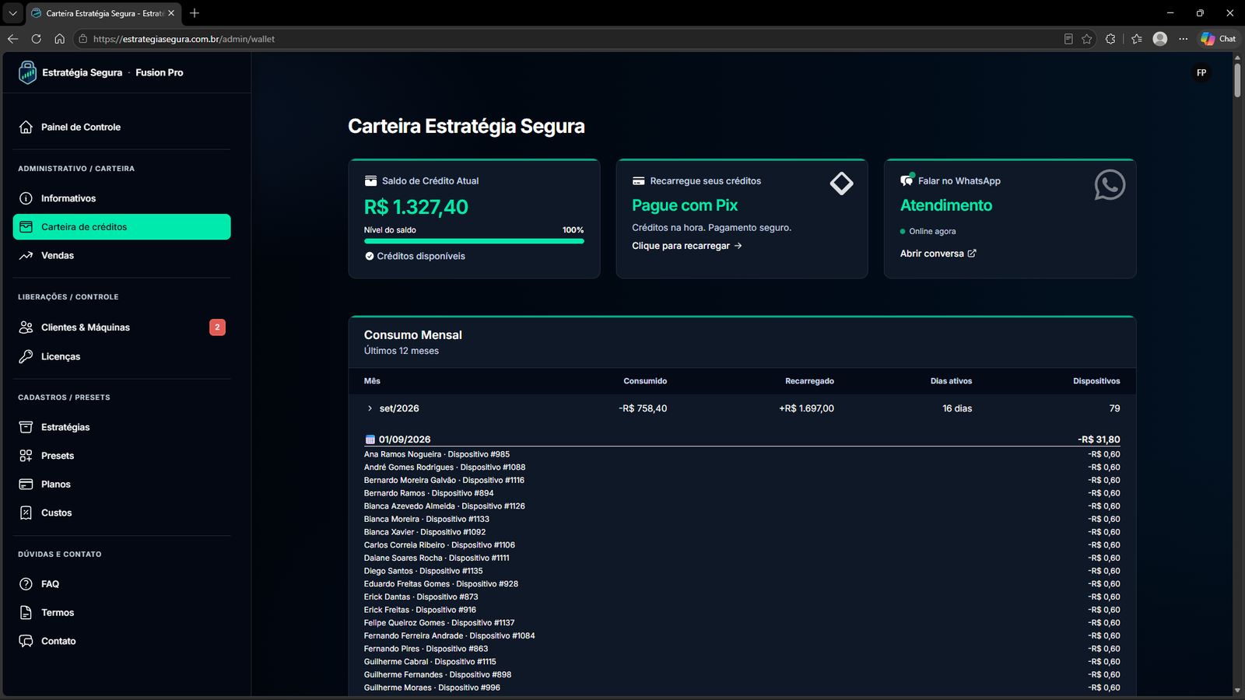This screenshot has width=1245, height=700.
Task: Click the row 'Ana Ramos Nogueira · Dispositivo #985'
Action: [742, 454]
